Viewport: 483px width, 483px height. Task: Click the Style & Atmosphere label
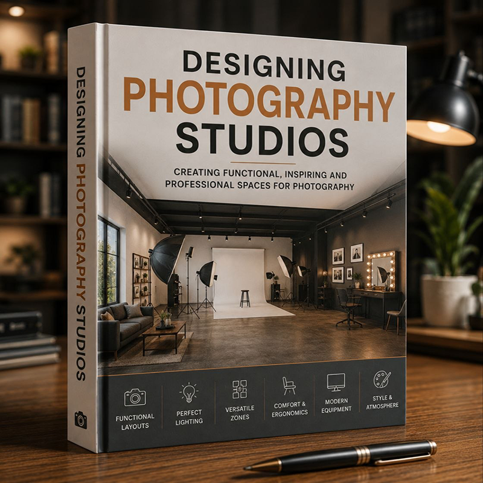coord(382,401)
